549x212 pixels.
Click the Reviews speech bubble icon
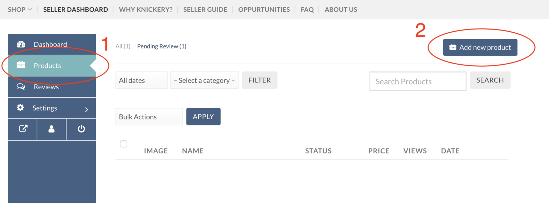coord(21,87)
